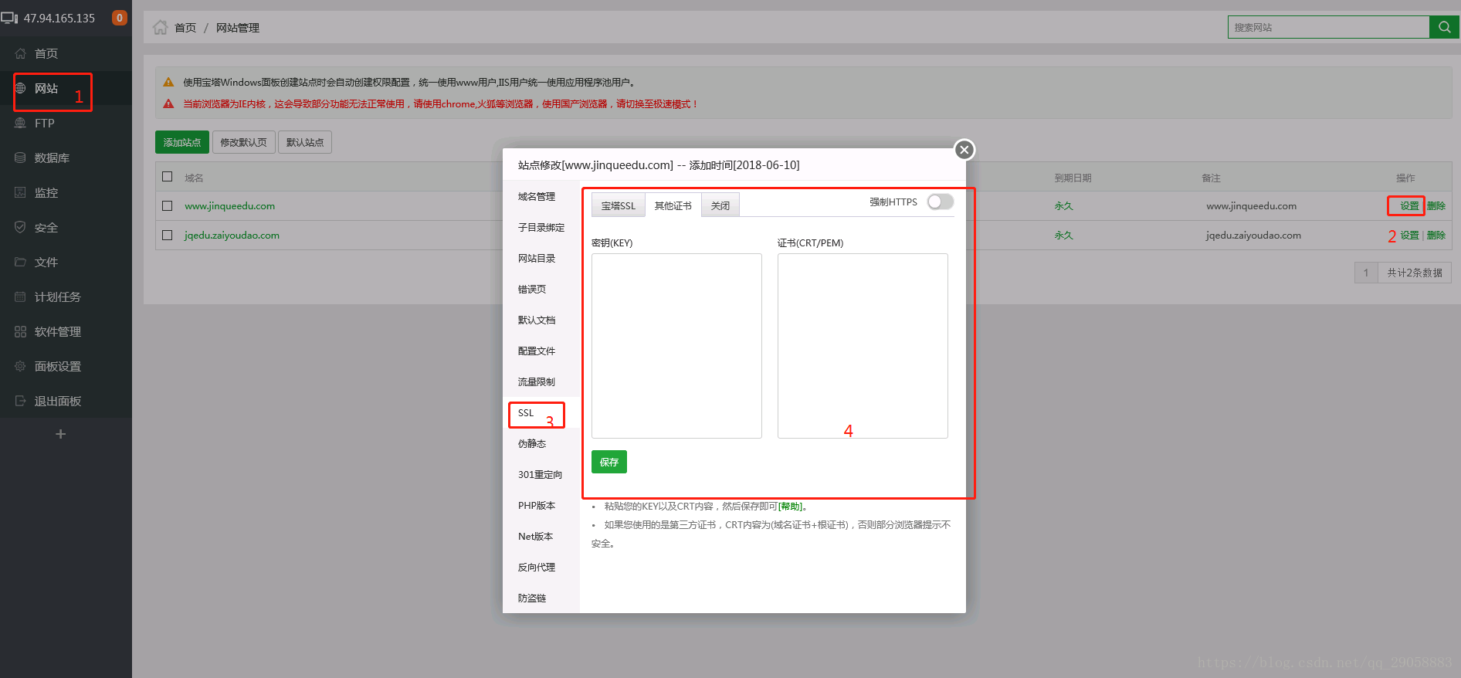The width and height of the screenshot is (1461, 678).
Task: Close the site settings dialog
Action: click(964, 150)
